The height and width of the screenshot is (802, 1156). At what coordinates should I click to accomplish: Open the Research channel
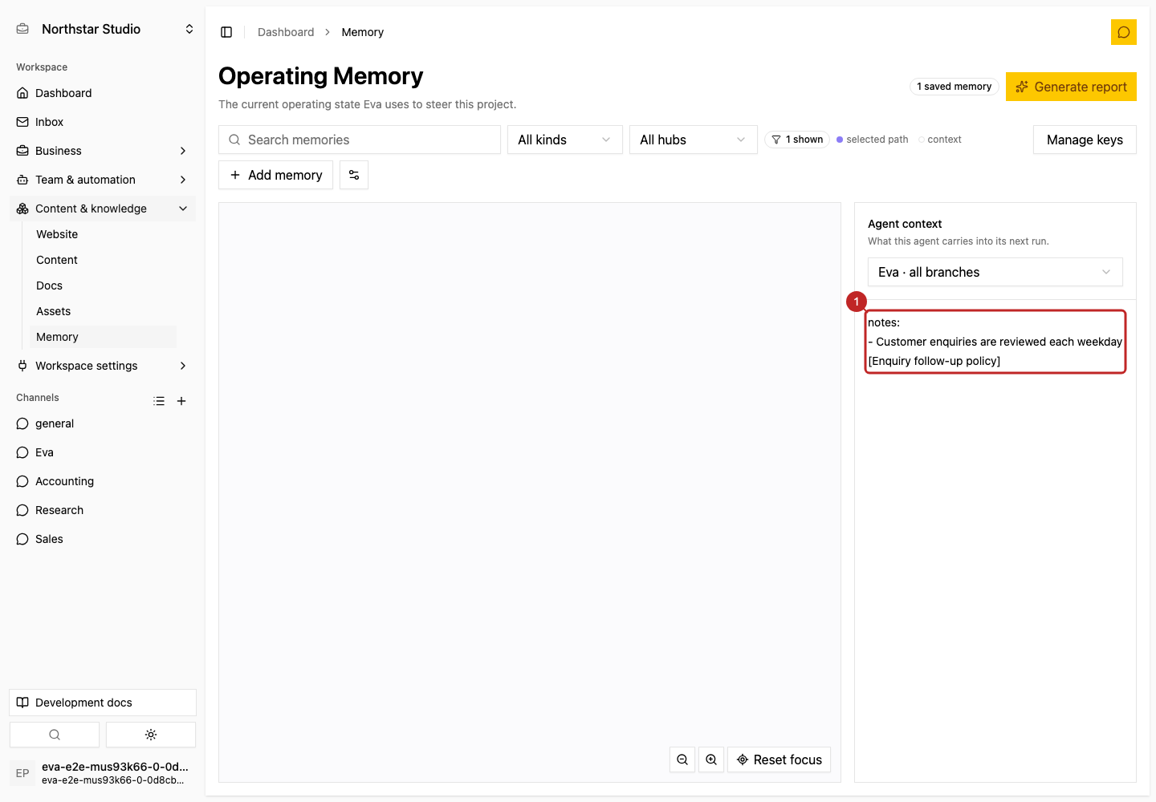[103, 510]
